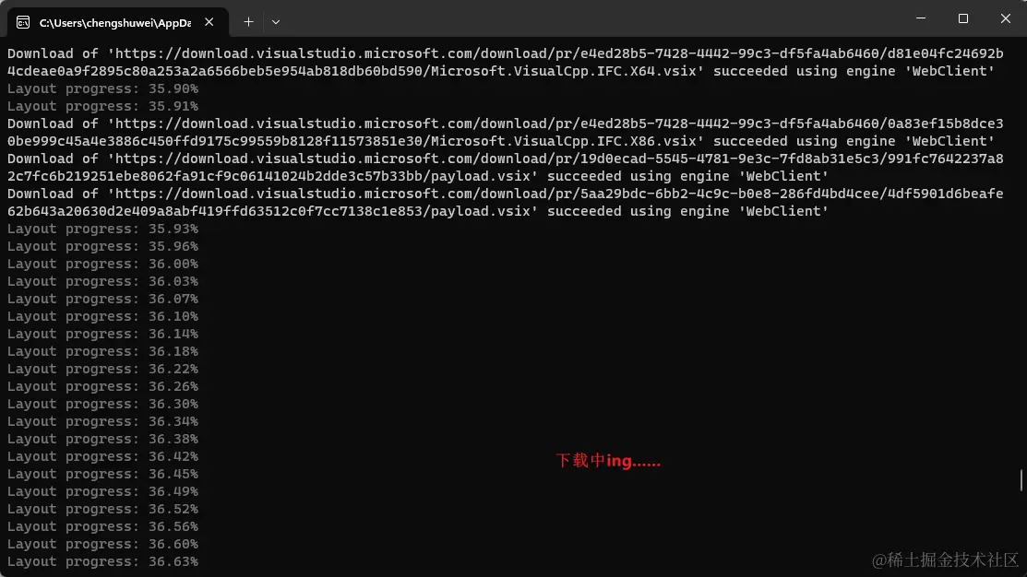Screen dimensions: 1027x577
Task: Open a new terminal tab with plus
Action: 248,22
